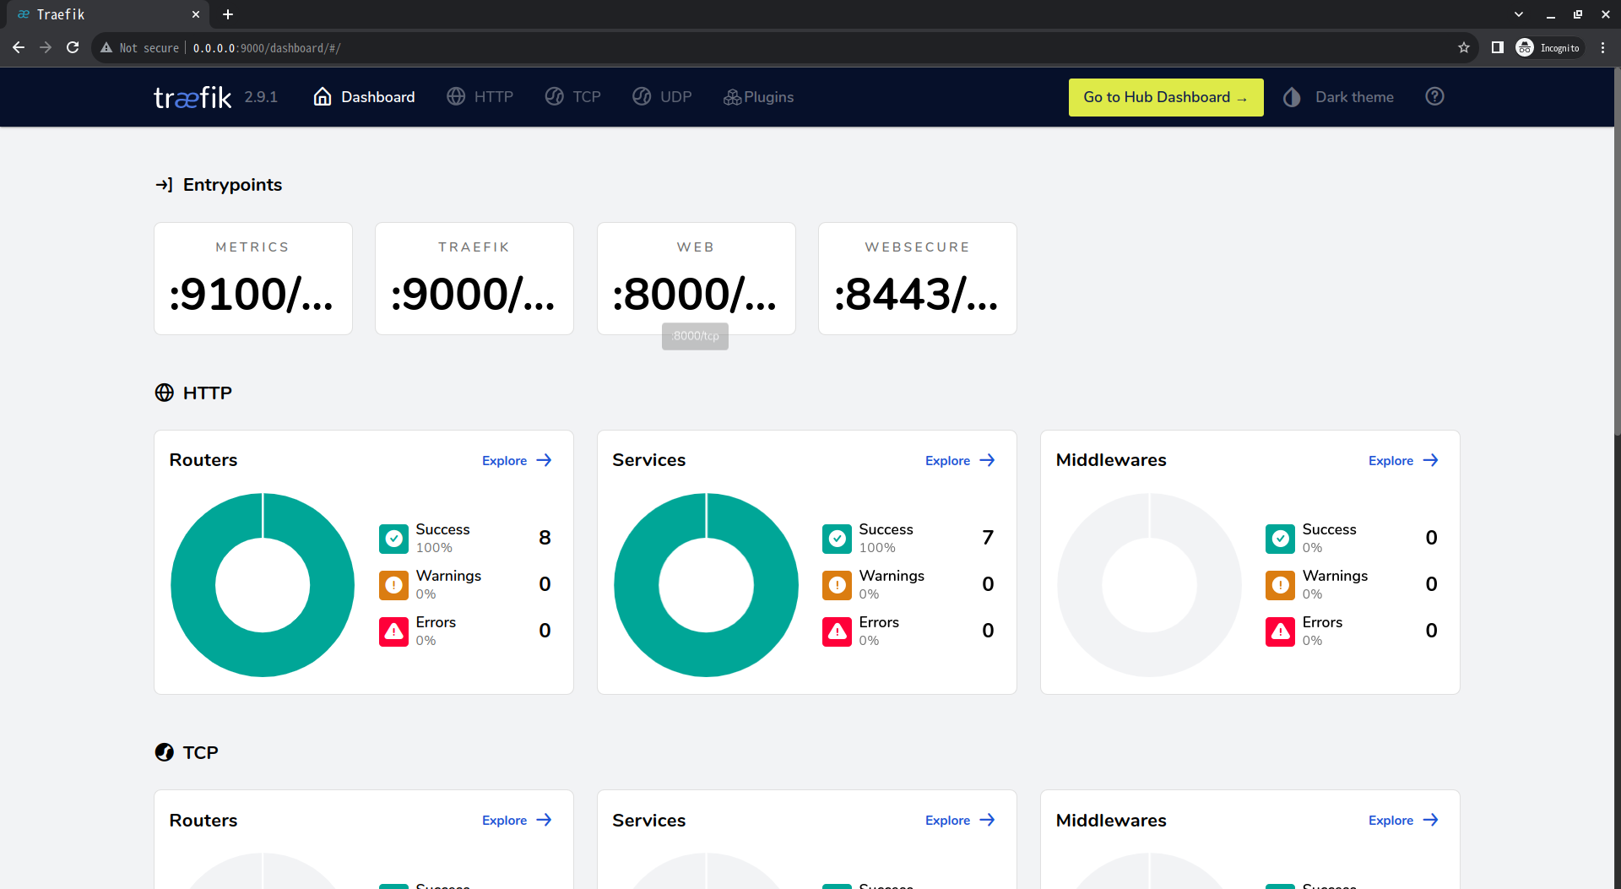Go to Hub Dashboard
This screenshot has width=1621, height=889.
tap(1166, 97)
